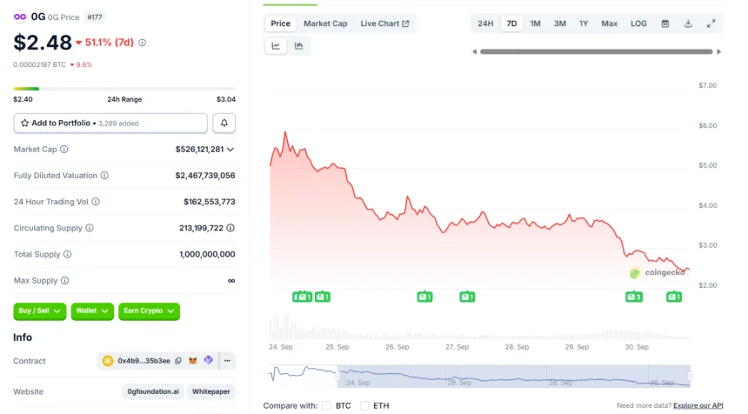The image size is (748, 414).
Task: Copy the contract address
Action: click(178, 360)
